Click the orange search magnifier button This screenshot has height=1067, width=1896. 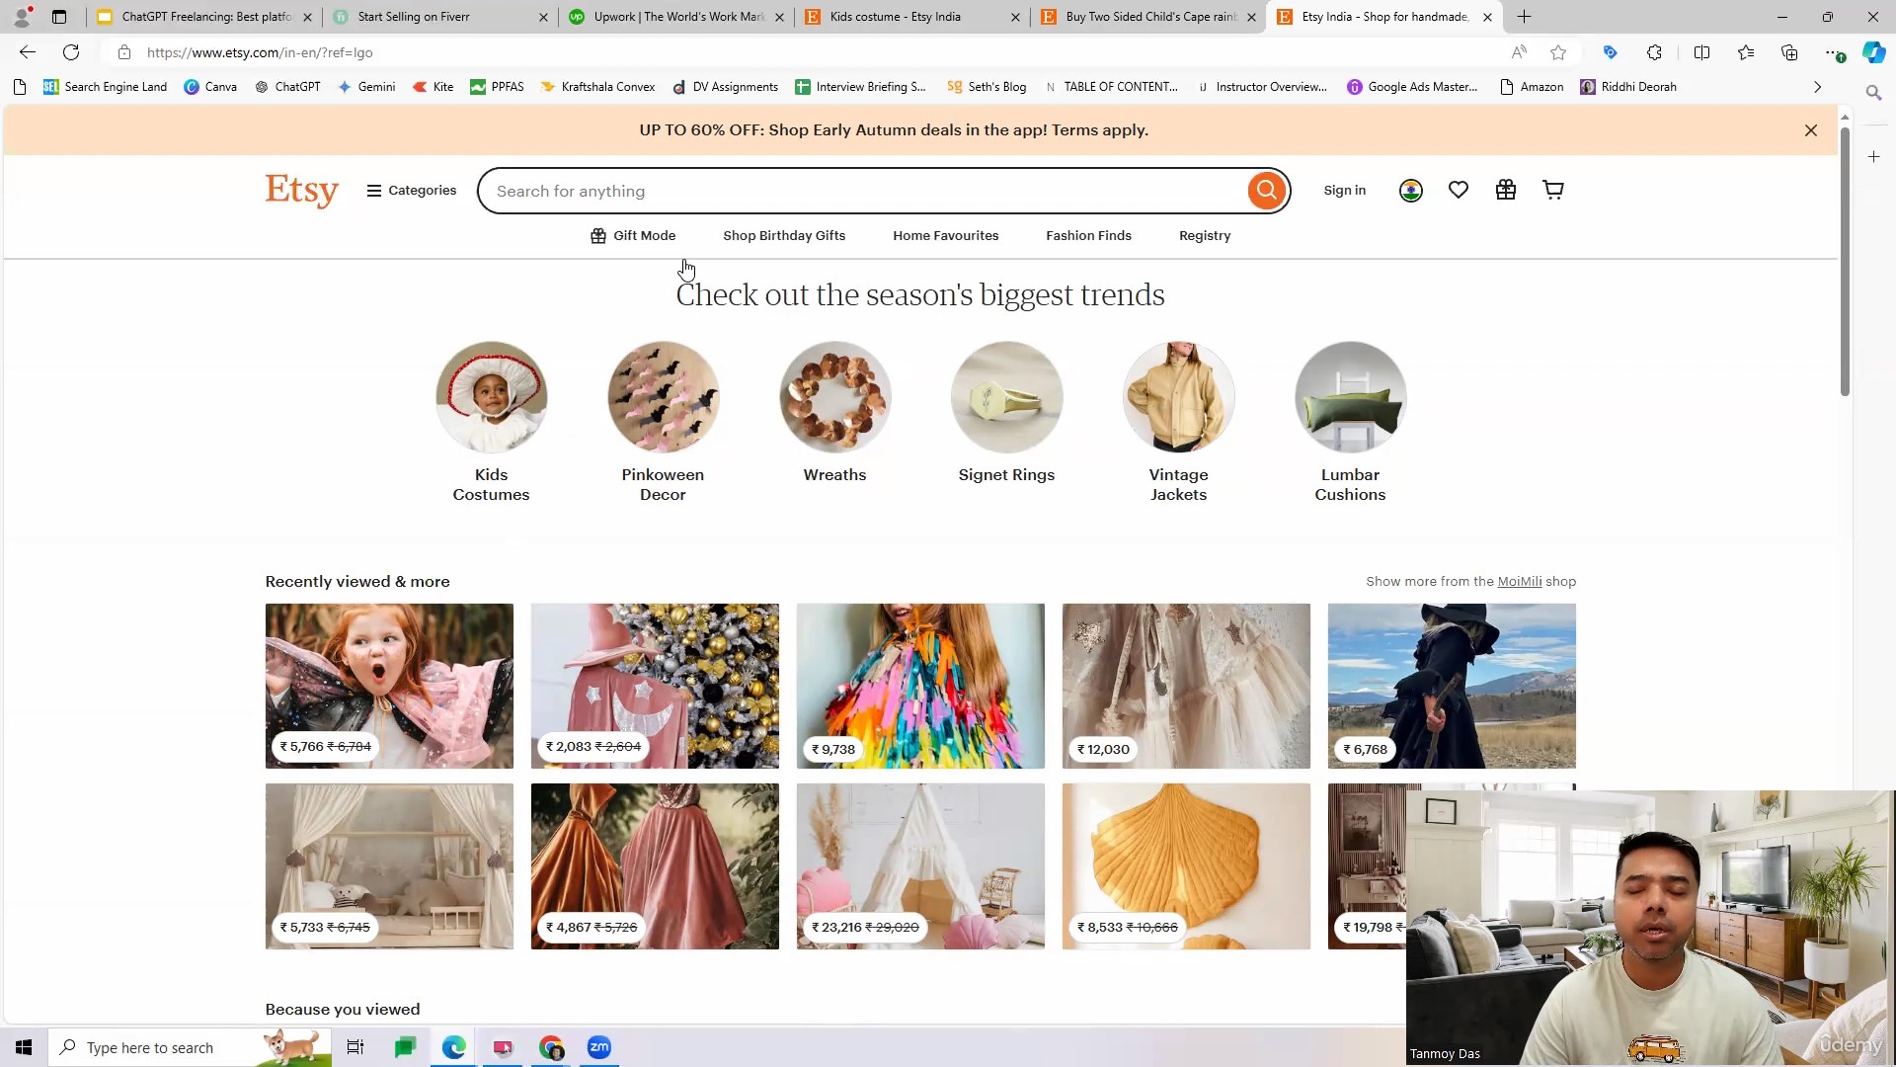pos(1266,191)
